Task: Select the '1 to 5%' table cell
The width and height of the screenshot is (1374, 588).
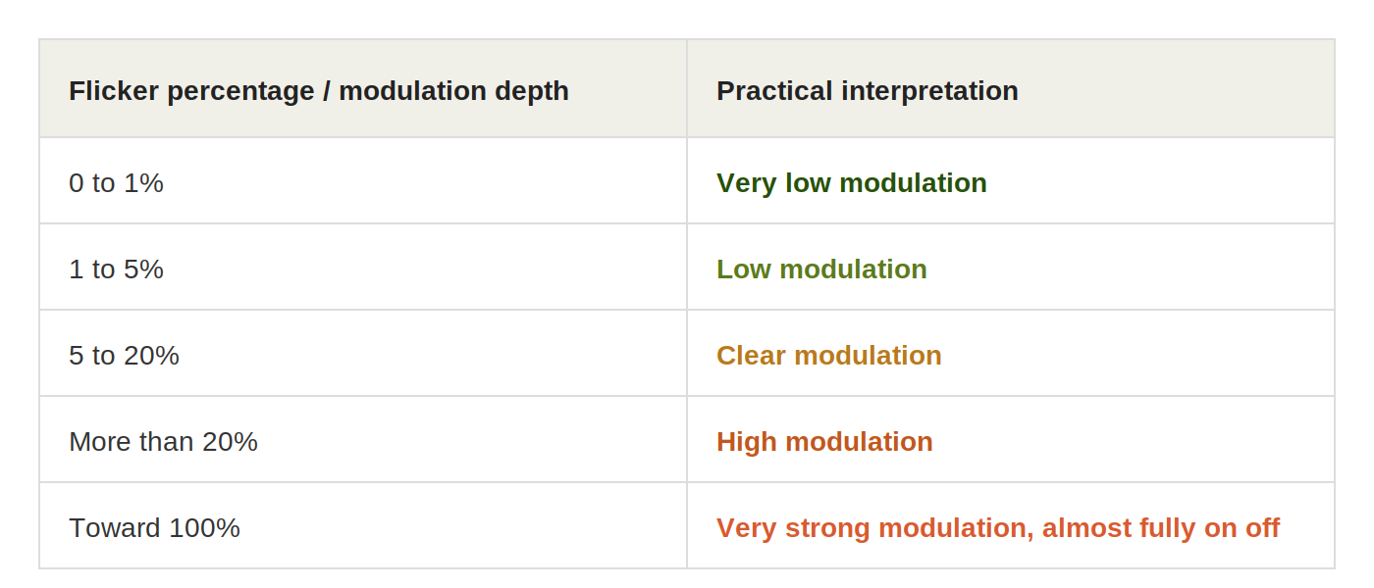Action: coord(363,268)
